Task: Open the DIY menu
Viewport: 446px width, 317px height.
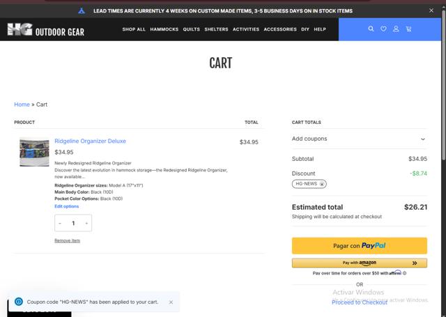Action: [305, 29]
